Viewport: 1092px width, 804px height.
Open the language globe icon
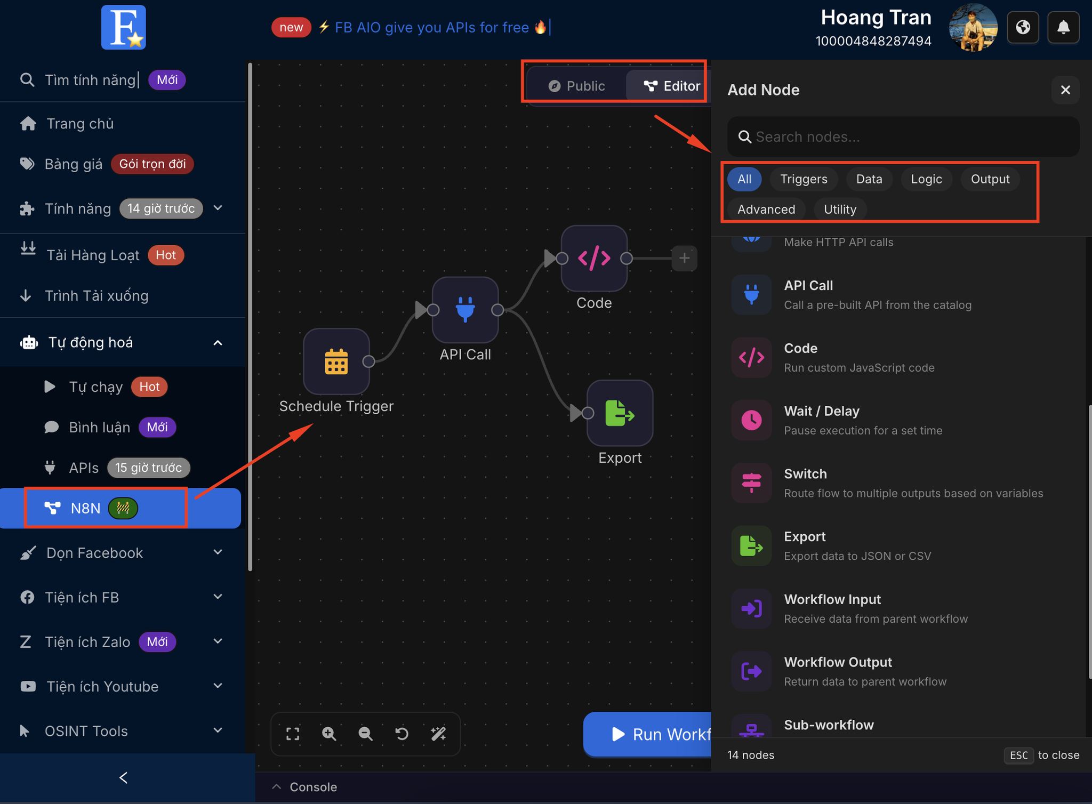[1023, 27]
